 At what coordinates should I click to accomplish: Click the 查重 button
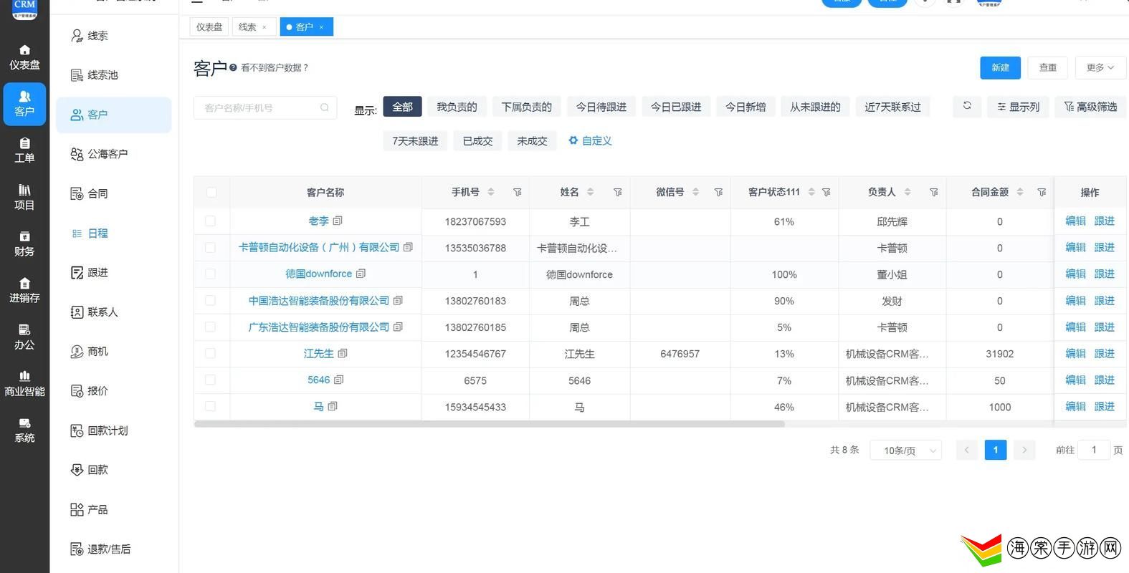click(1047, 67)
